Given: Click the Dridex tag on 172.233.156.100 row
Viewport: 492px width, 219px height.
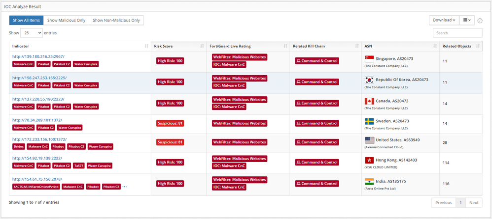Looking at the screenshot, I should [19, 146].
